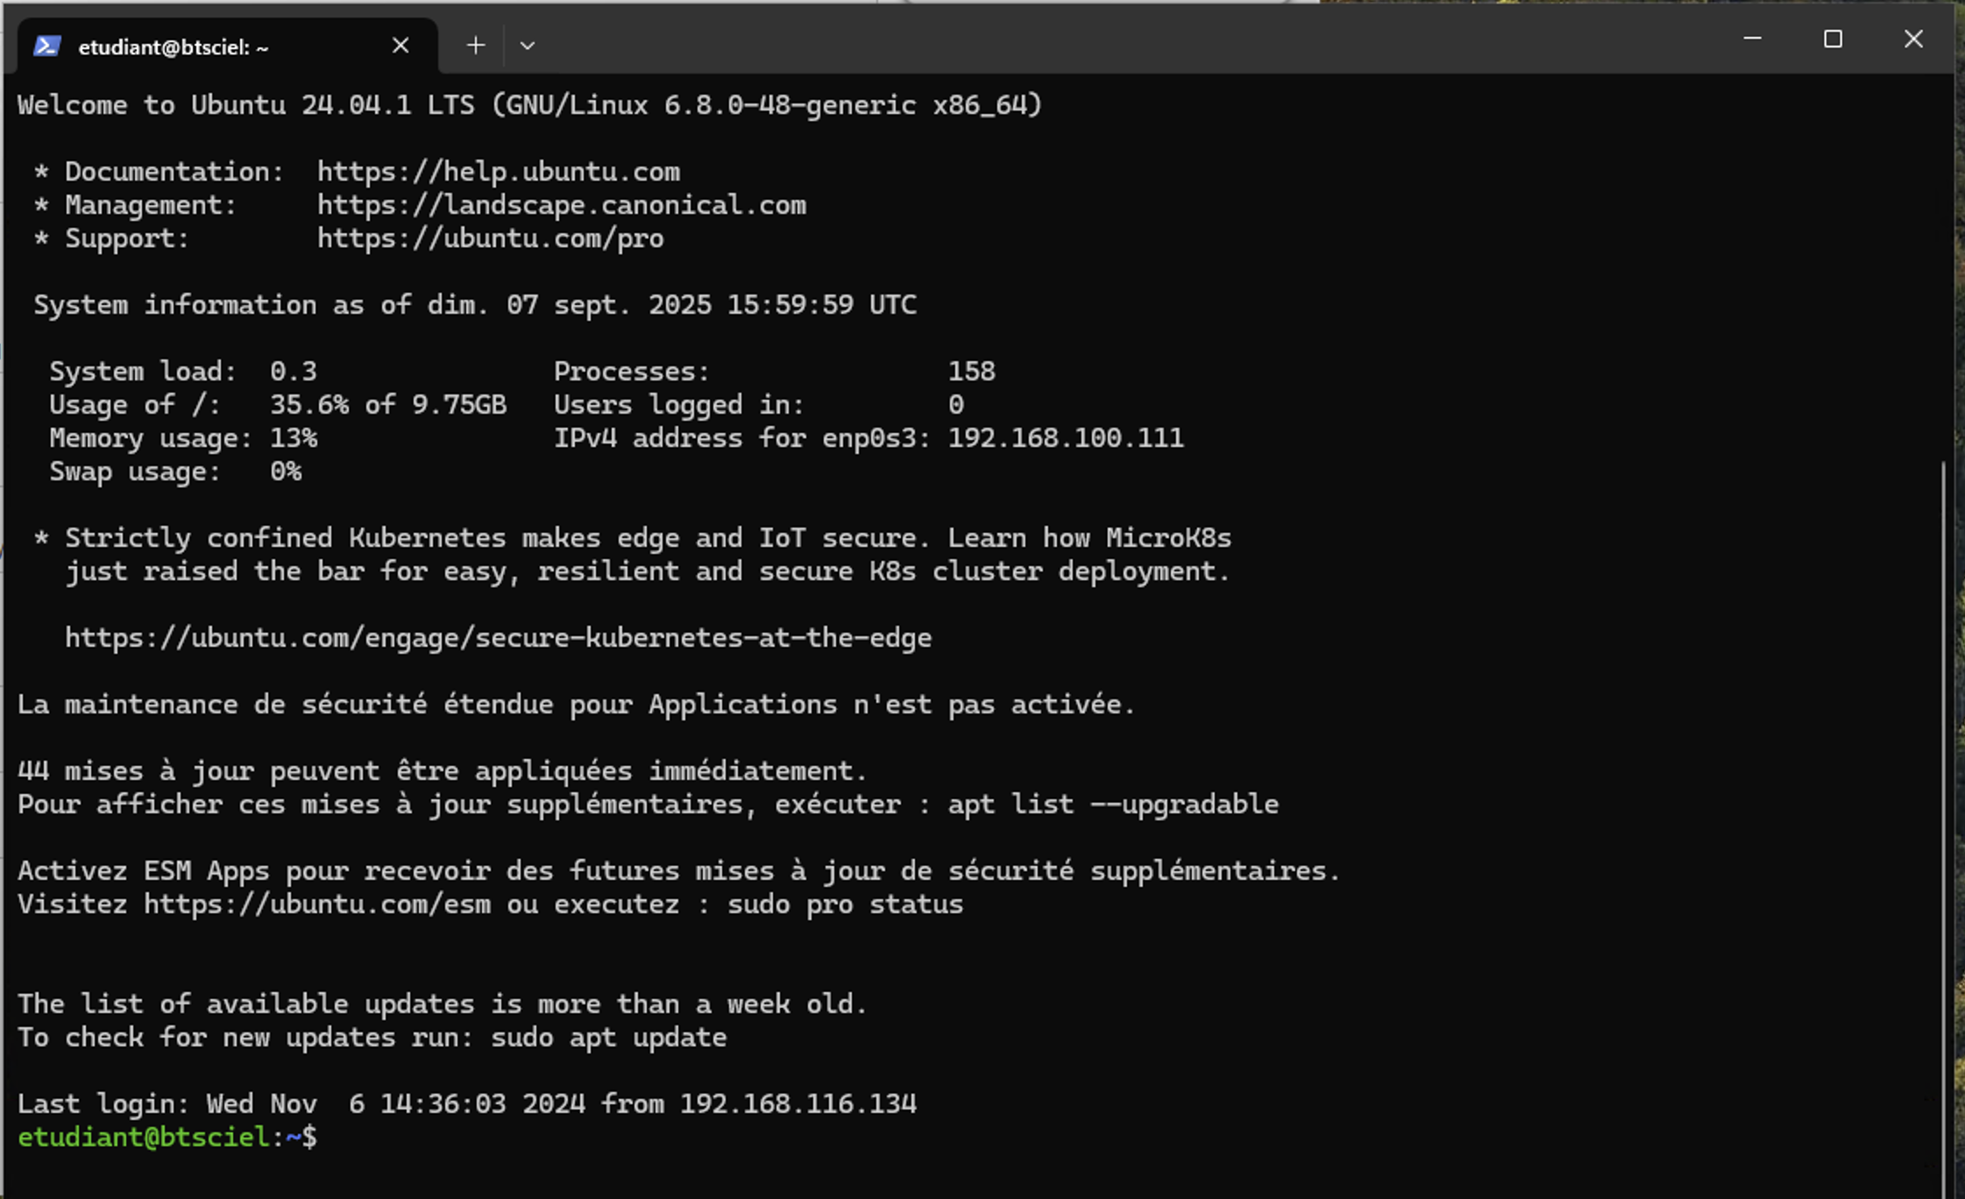Click the 'apt list --upgradable' command text

click(x=1112, y=805)
